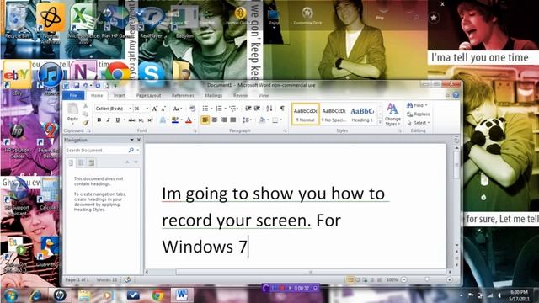The height and width of the screenshot is (303, 539).
Task: Click the Word icon in the taskbar
Action: coord(182,295)
